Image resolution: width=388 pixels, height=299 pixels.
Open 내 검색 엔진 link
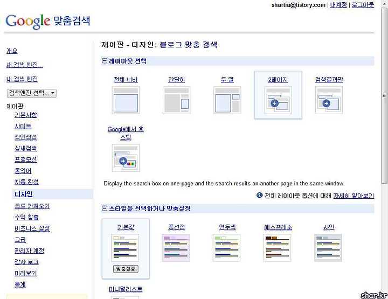click(x=22, y=79)
